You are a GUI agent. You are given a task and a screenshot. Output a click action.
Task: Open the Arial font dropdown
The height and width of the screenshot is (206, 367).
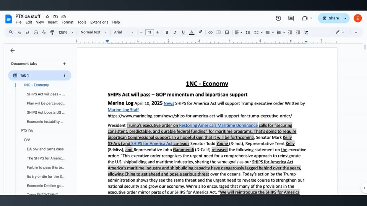(123, 32)
